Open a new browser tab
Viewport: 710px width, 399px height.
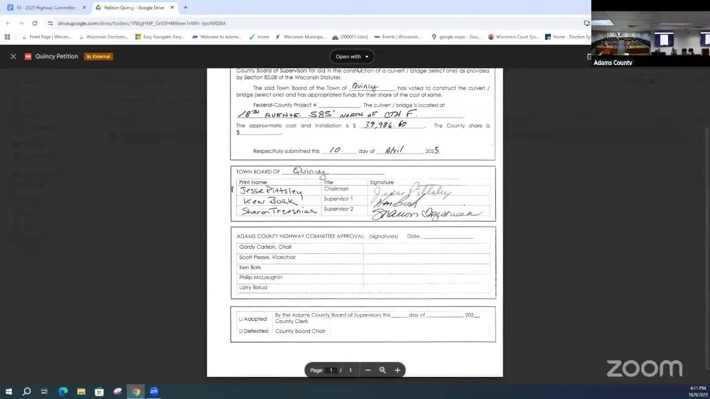tap(185, 8)
